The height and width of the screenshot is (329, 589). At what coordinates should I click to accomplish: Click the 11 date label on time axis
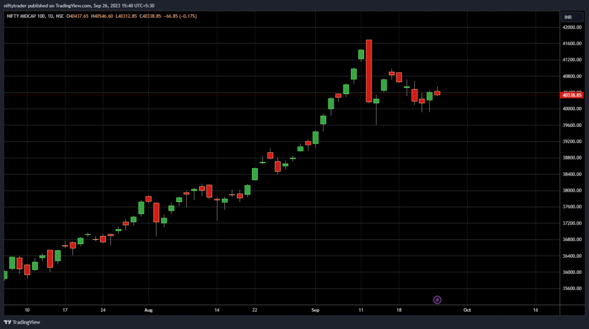361,310
